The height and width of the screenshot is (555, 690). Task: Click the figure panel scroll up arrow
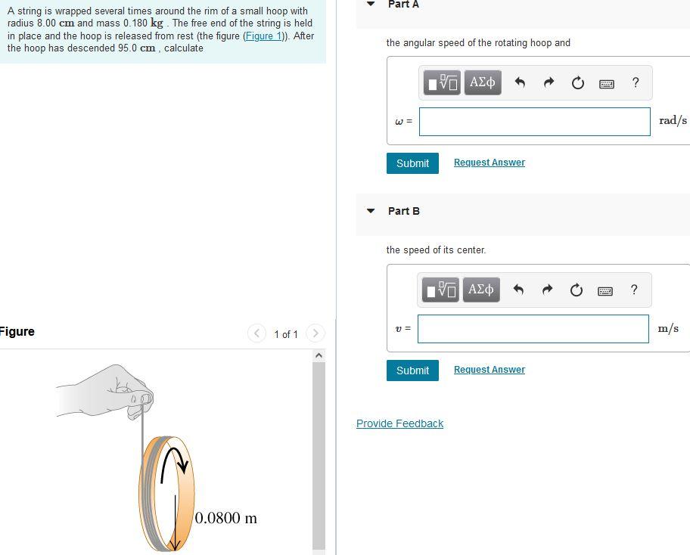(319, 355)
